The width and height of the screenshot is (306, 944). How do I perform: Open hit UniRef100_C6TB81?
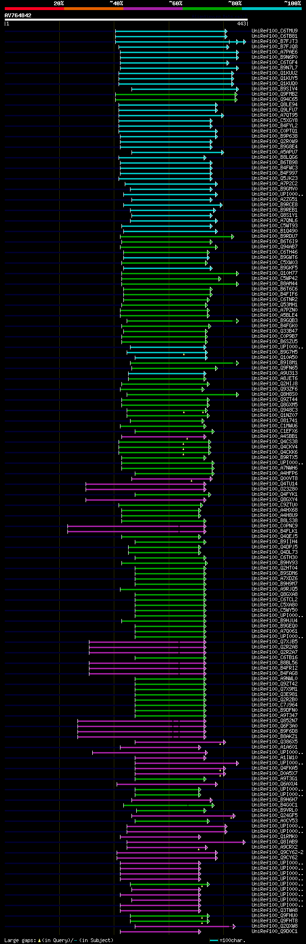click(274, 36)
